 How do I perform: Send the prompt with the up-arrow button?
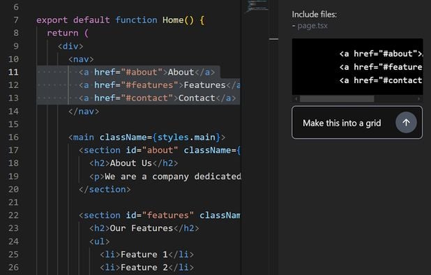[406, 123]
